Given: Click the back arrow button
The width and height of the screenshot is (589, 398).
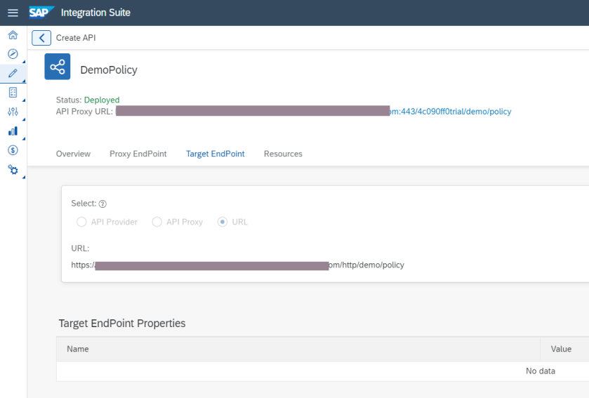Looking at the screenshot, I should point(41,38).
